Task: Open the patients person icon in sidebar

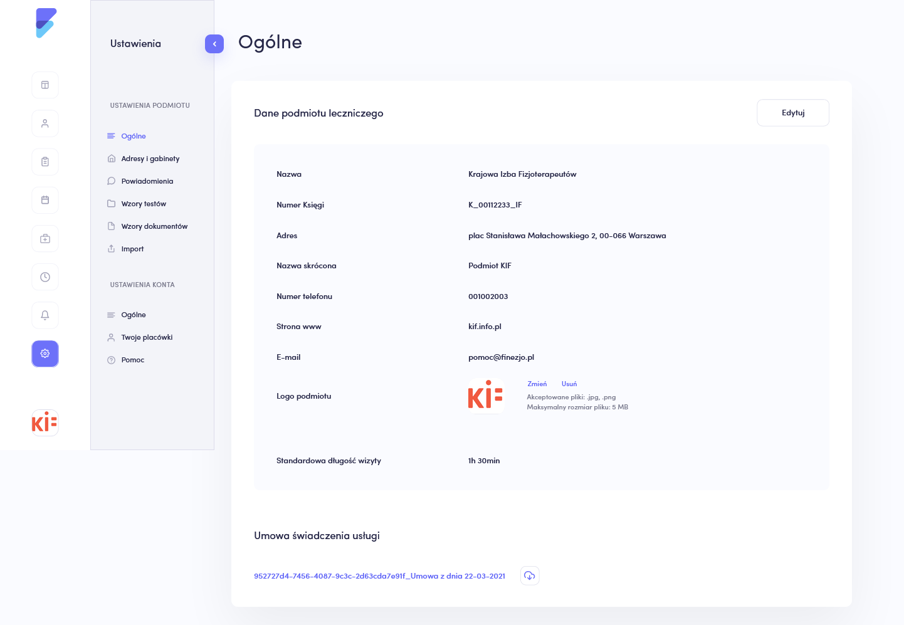Action: [45, 123]
